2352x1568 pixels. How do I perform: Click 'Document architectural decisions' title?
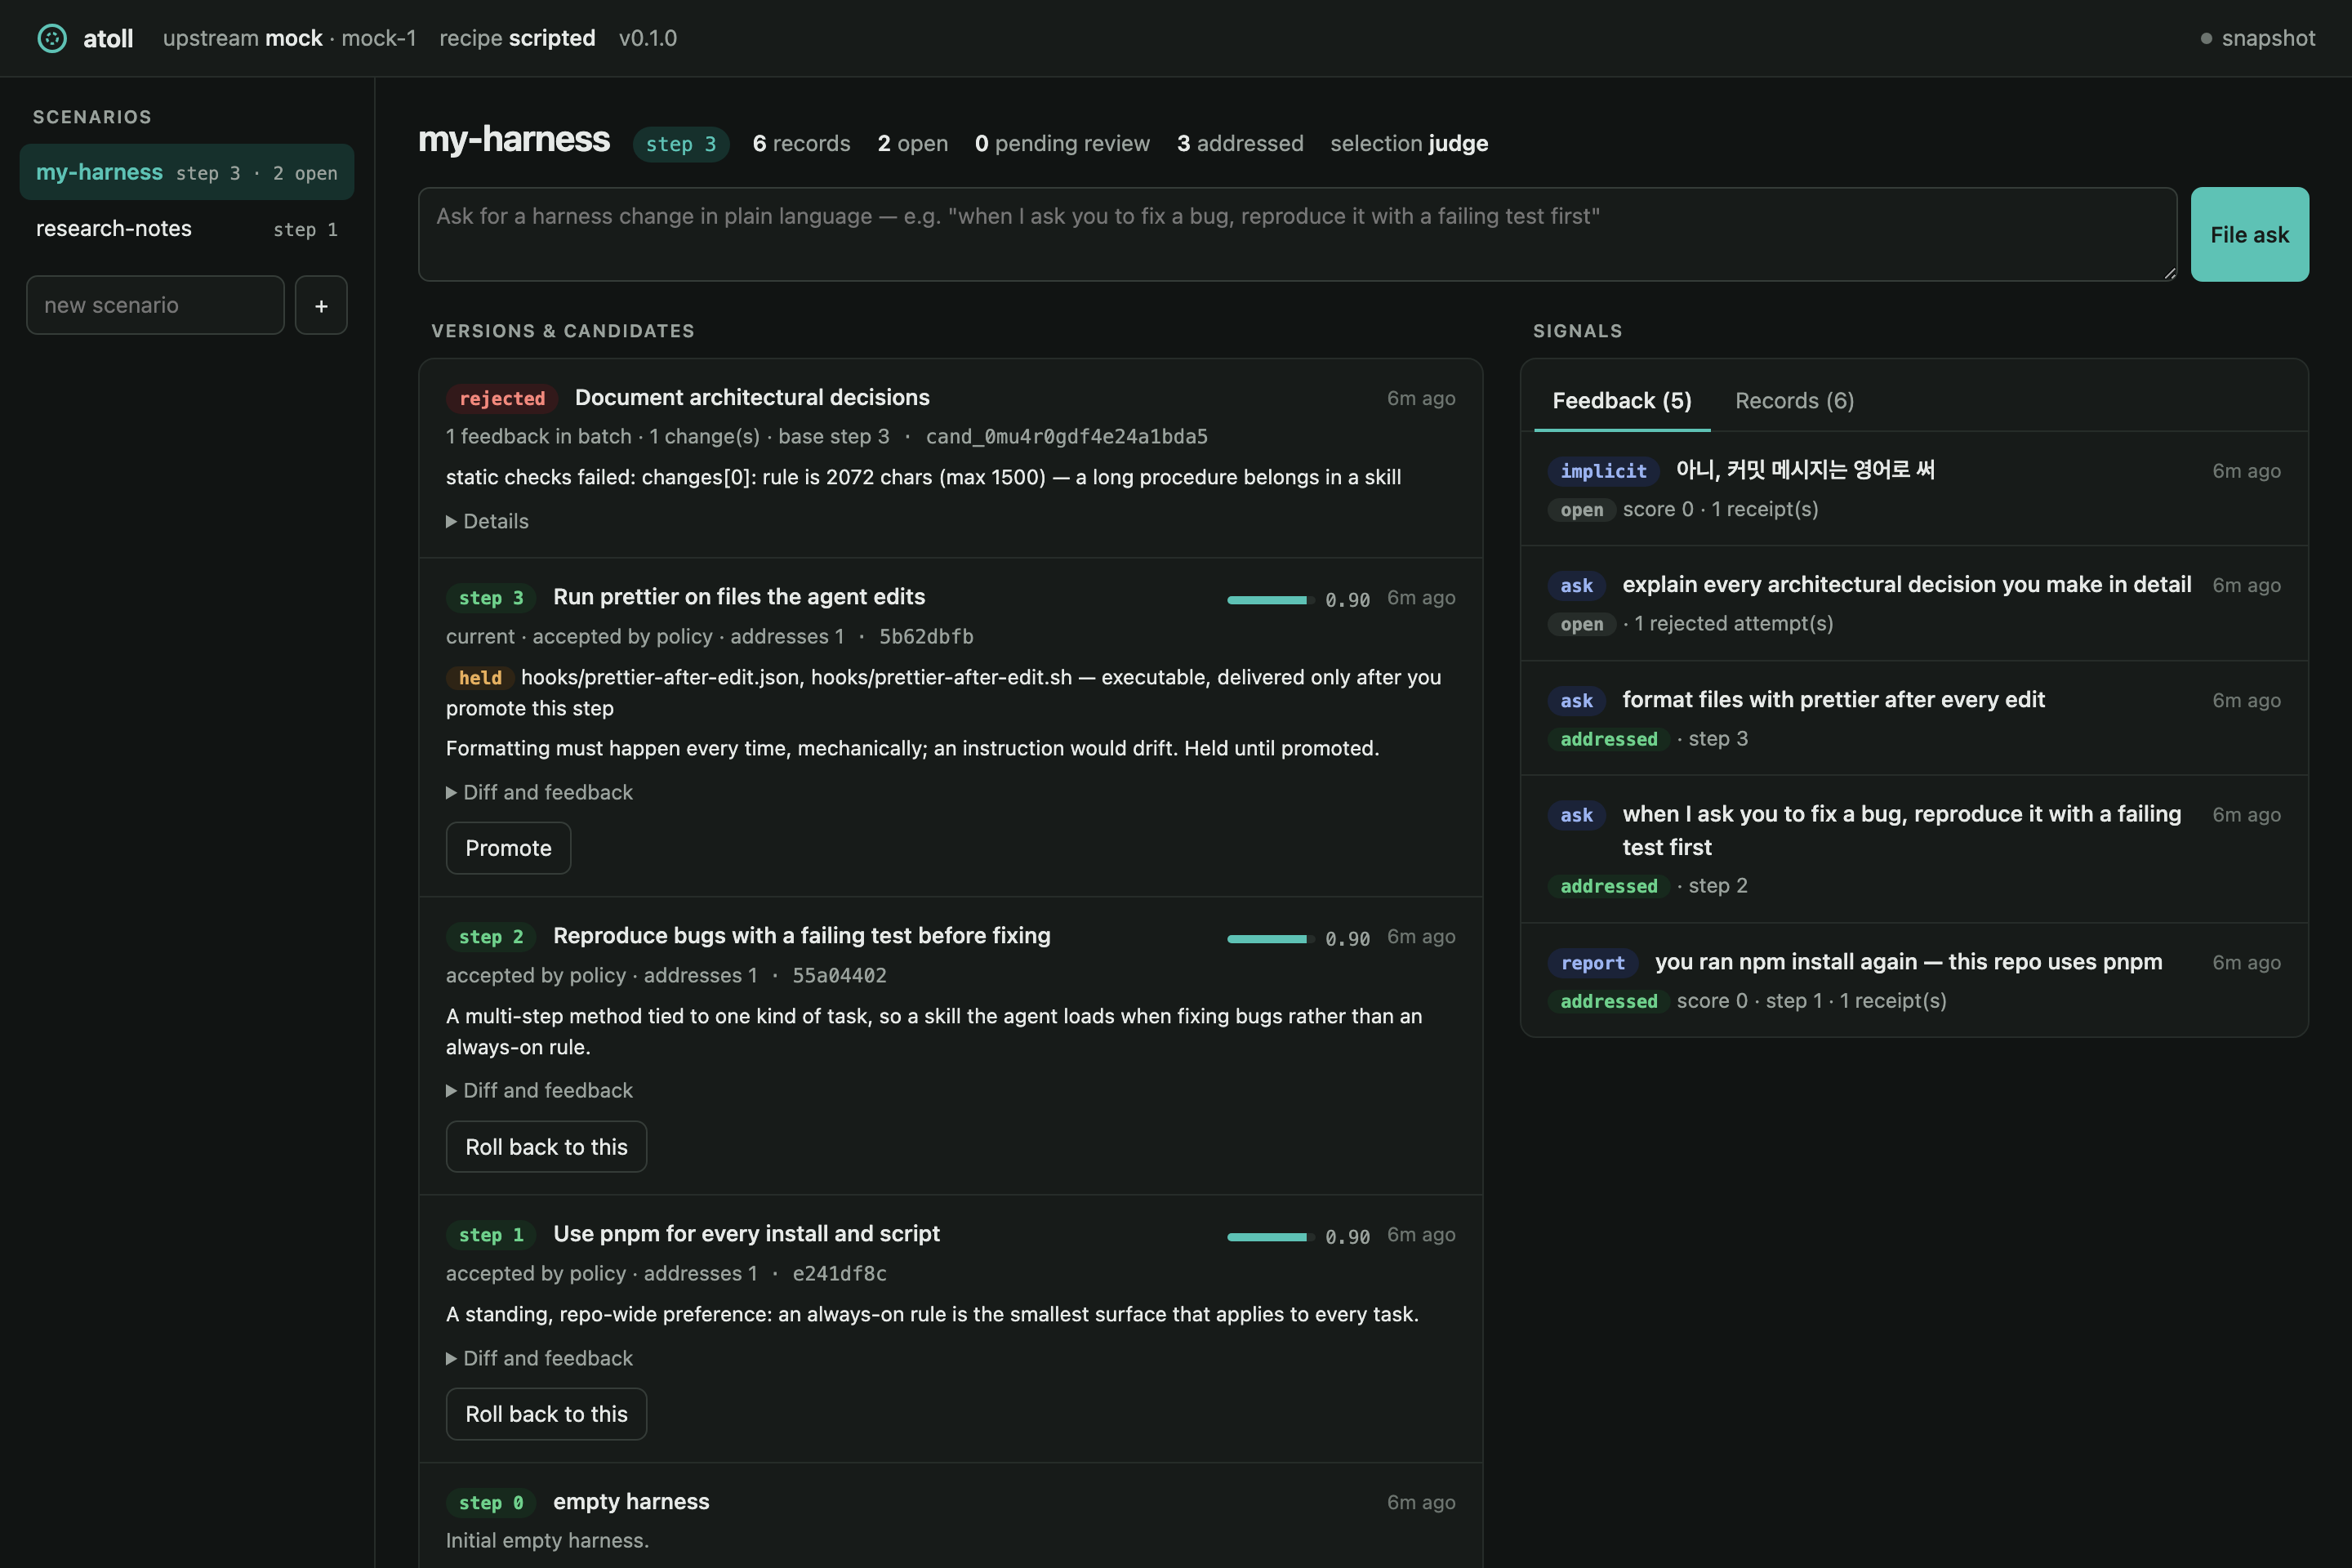tap(752, 398)
